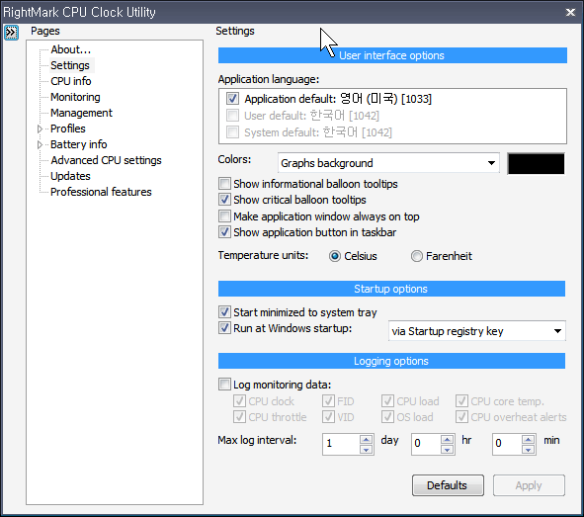Click the Startup options section header
The image size is (584, 517).
pos(391,289)
